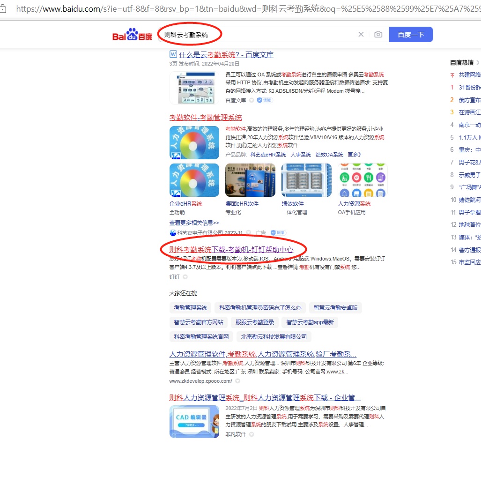Open the dropdown beside 科艺嘉电子有限公司 2022-11

tap(248, 233)
